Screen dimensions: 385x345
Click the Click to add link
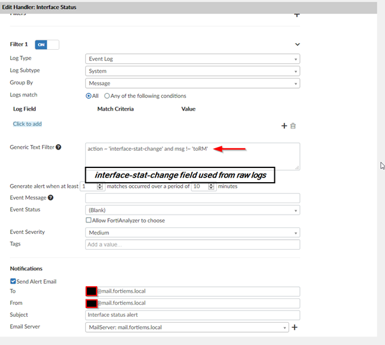[27, 124]
